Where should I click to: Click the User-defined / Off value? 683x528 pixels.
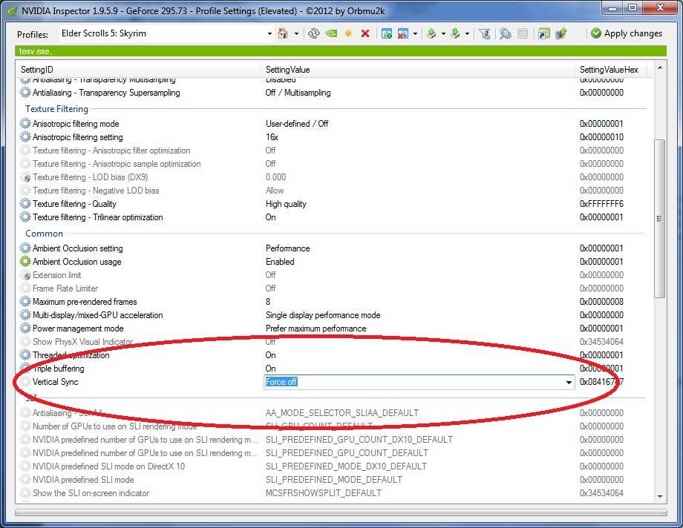coord(297,124)
